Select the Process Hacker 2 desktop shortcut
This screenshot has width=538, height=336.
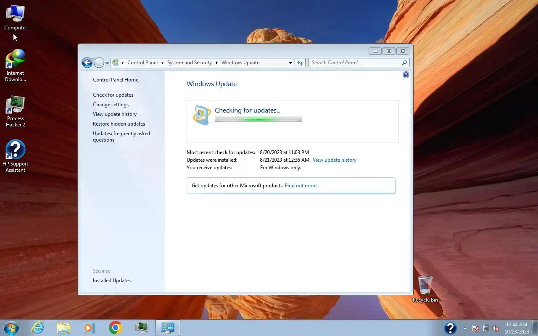click(x=16, y=111)
